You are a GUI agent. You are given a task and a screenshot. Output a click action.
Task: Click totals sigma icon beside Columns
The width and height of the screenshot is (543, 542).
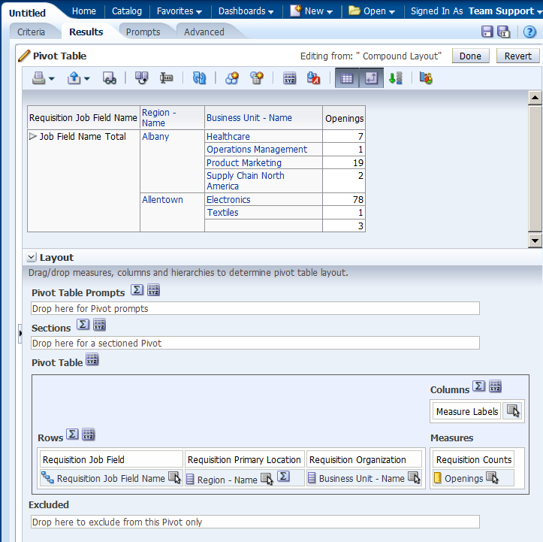point(479,386)
